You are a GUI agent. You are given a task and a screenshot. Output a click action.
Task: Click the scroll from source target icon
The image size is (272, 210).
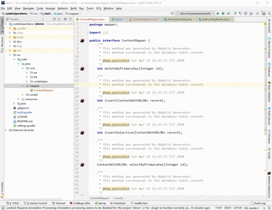(x=54, y=19)
